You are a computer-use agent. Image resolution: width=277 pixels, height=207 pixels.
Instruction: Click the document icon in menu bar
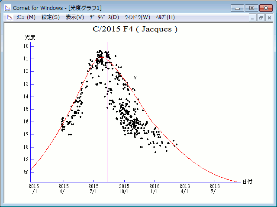pos(10,17)
